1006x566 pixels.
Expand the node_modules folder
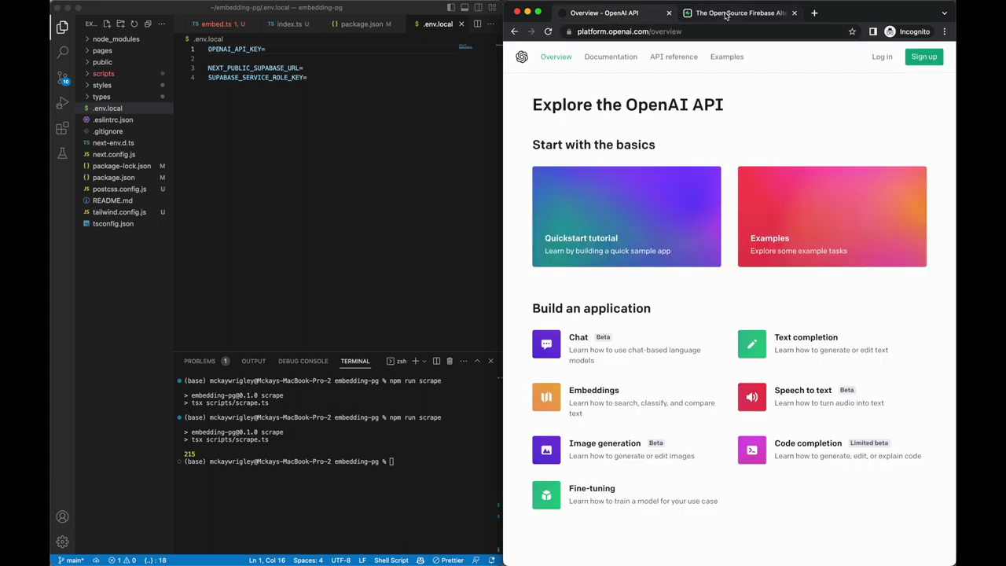[116, 39]
